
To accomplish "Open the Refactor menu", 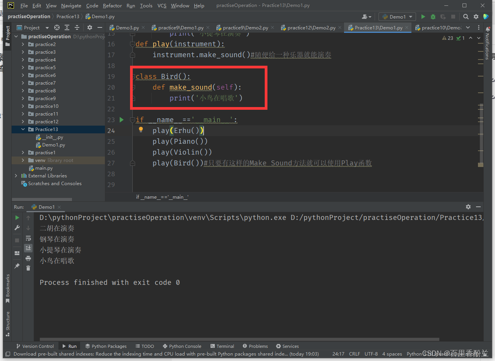I will [112, 6].
